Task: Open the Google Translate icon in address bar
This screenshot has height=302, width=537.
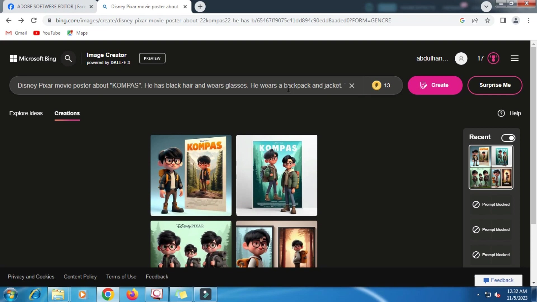Action: (x=462, y=20)
